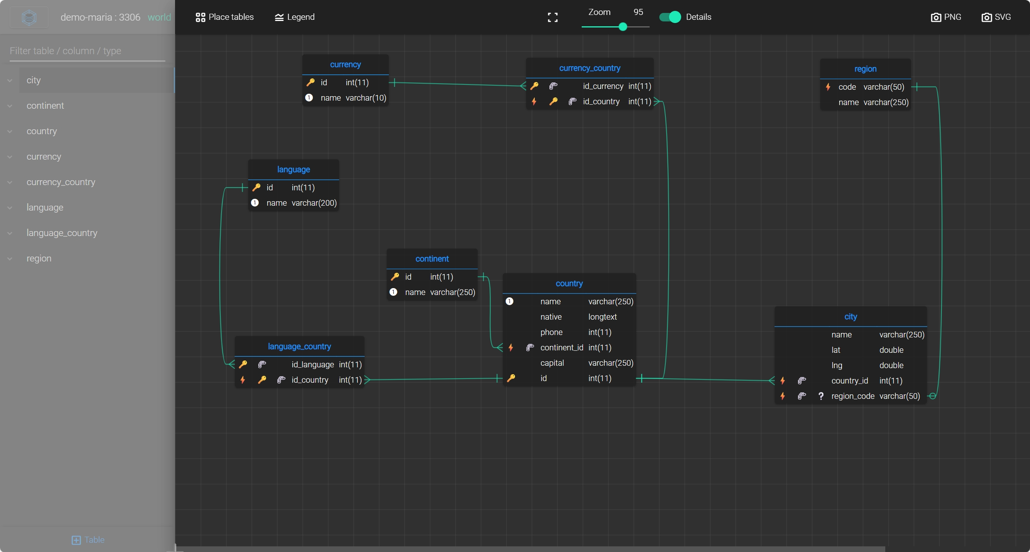Click the database logo icon
This screenshot has height=552, width=1030.
tap(29, 17)
